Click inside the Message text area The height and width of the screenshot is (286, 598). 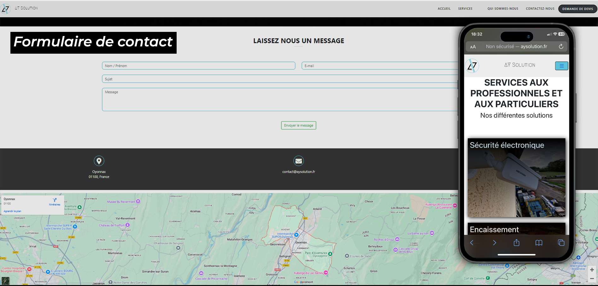[221, 99]
